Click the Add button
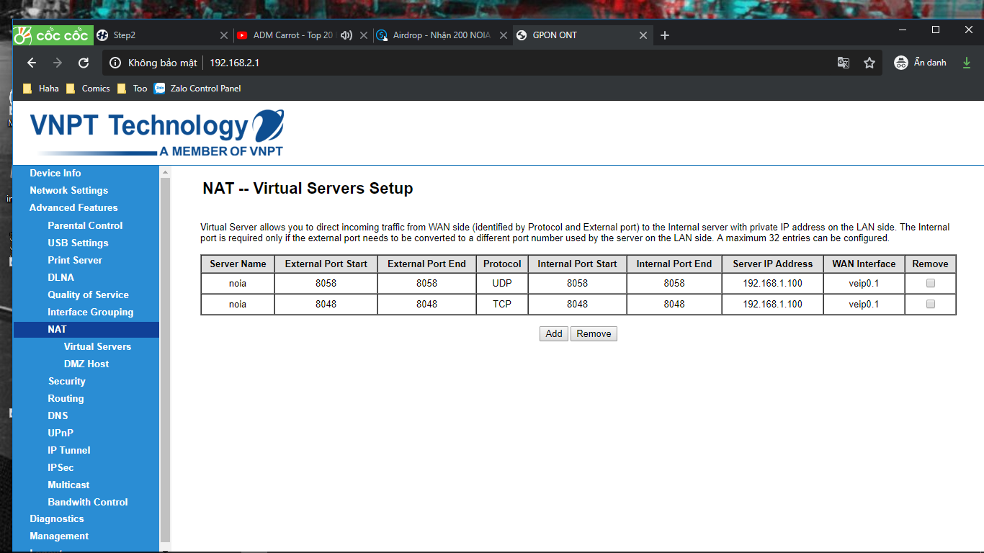 (554, 333)
